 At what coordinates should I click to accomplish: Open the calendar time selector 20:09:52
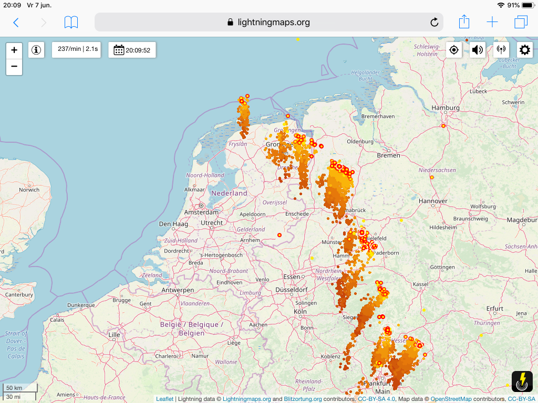coord(132,50)
